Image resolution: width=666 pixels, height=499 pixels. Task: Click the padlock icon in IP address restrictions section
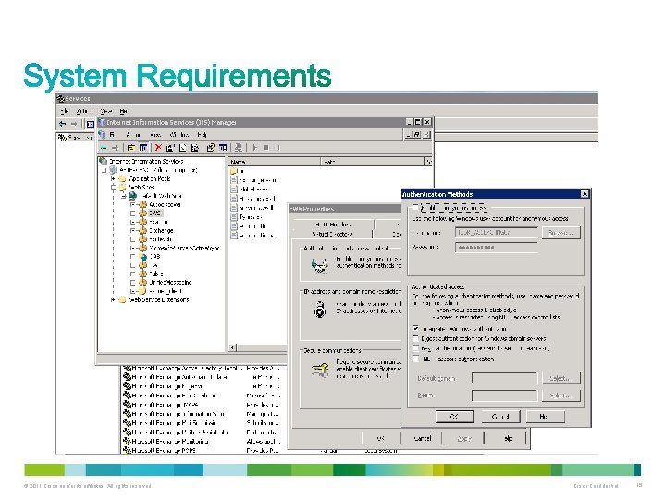[319, 310]
